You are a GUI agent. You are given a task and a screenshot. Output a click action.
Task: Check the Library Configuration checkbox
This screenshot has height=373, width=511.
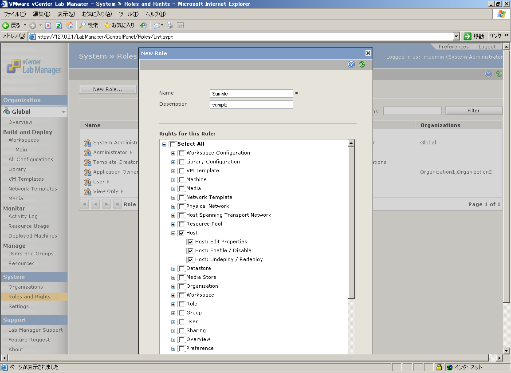point(181,162)
